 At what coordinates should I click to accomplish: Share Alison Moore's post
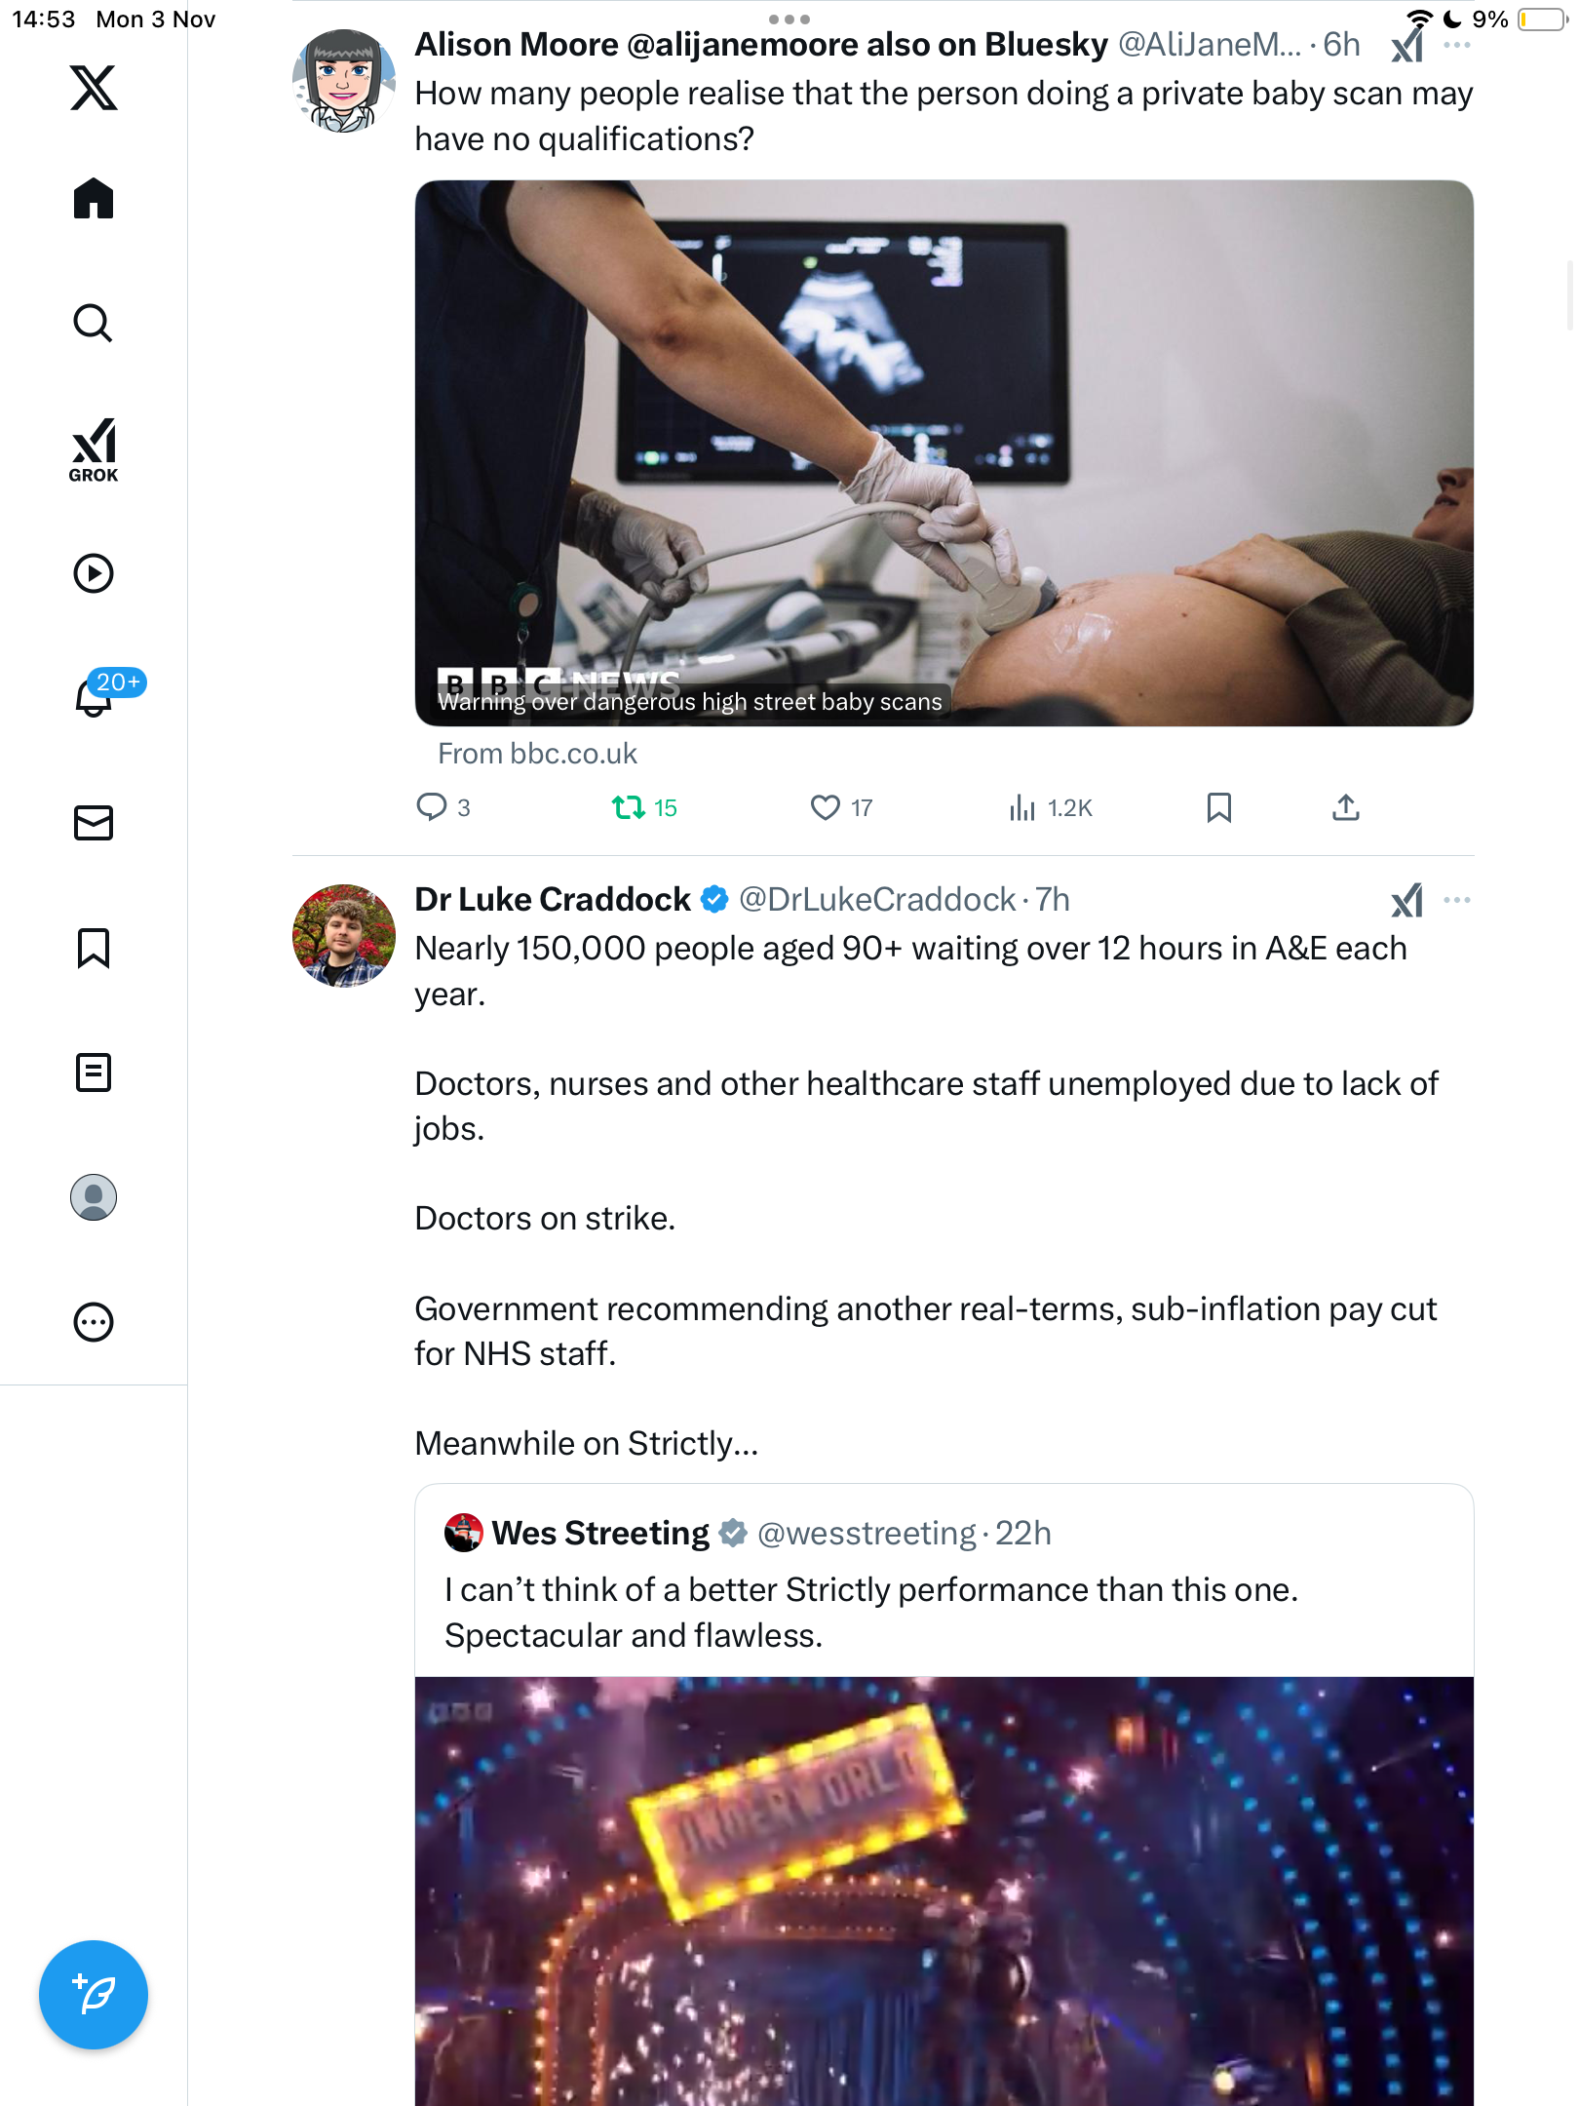[x=1345, y=807]
